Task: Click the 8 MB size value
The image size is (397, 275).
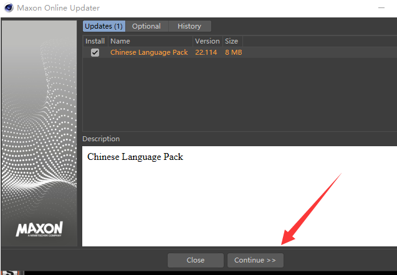Action: (234, 52)
